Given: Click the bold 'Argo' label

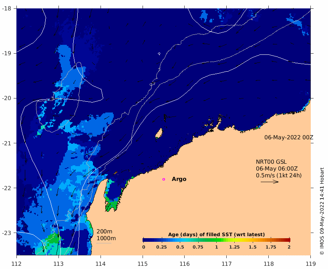Looking at the screenshot, I should (179, 179).
